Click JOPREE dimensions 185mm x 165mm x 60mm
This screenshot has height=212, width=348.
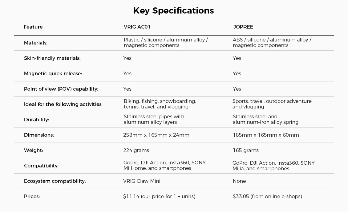coord(266,135)
